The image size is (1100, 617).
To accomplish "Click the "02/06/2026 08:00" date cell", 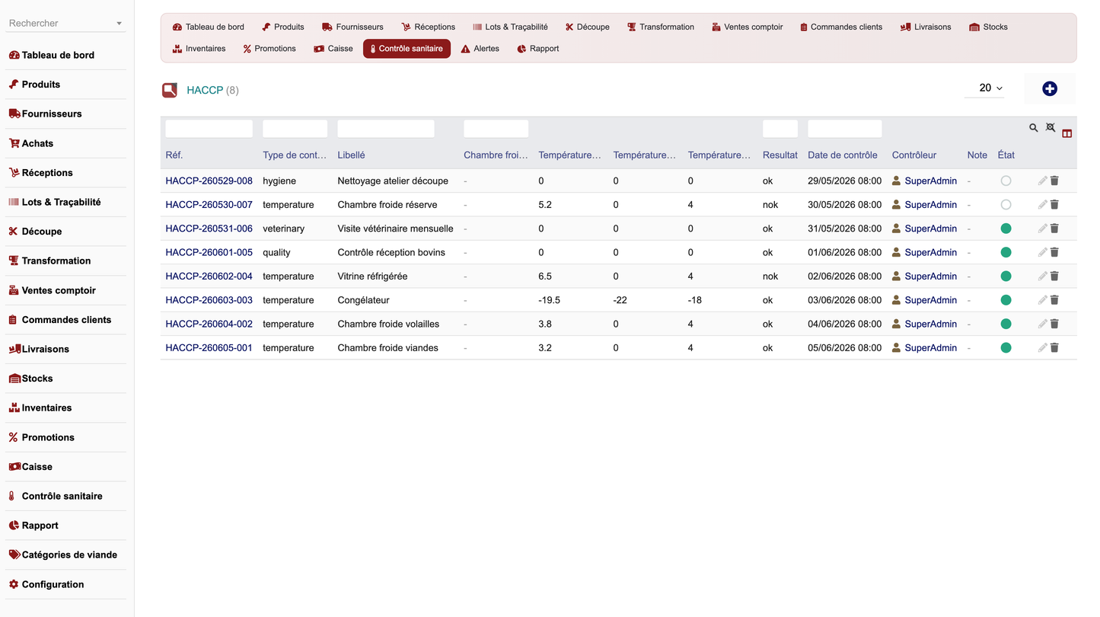I will coord(845,277).
